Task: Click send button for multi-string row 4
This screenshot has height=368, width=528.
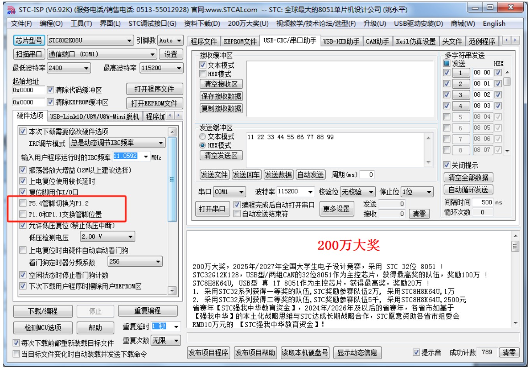Action: tap(461, 106)
